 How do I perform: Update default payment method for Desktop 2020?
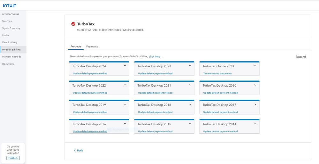tap(220, 93)
